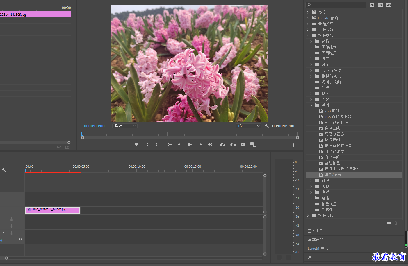Open the 基本声音 panel tab
This screenshot has height=266, width=408.
(316, 240)
